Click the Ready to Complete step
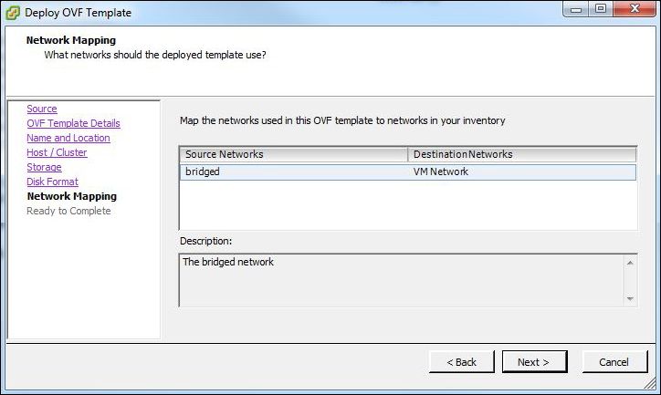 pyautogui.click(x=68, y=211)
